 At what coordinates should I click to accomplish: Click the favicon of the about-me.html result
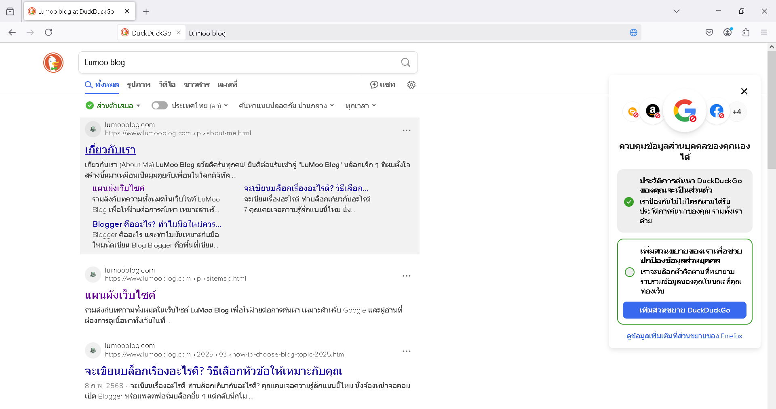point(93,129)
